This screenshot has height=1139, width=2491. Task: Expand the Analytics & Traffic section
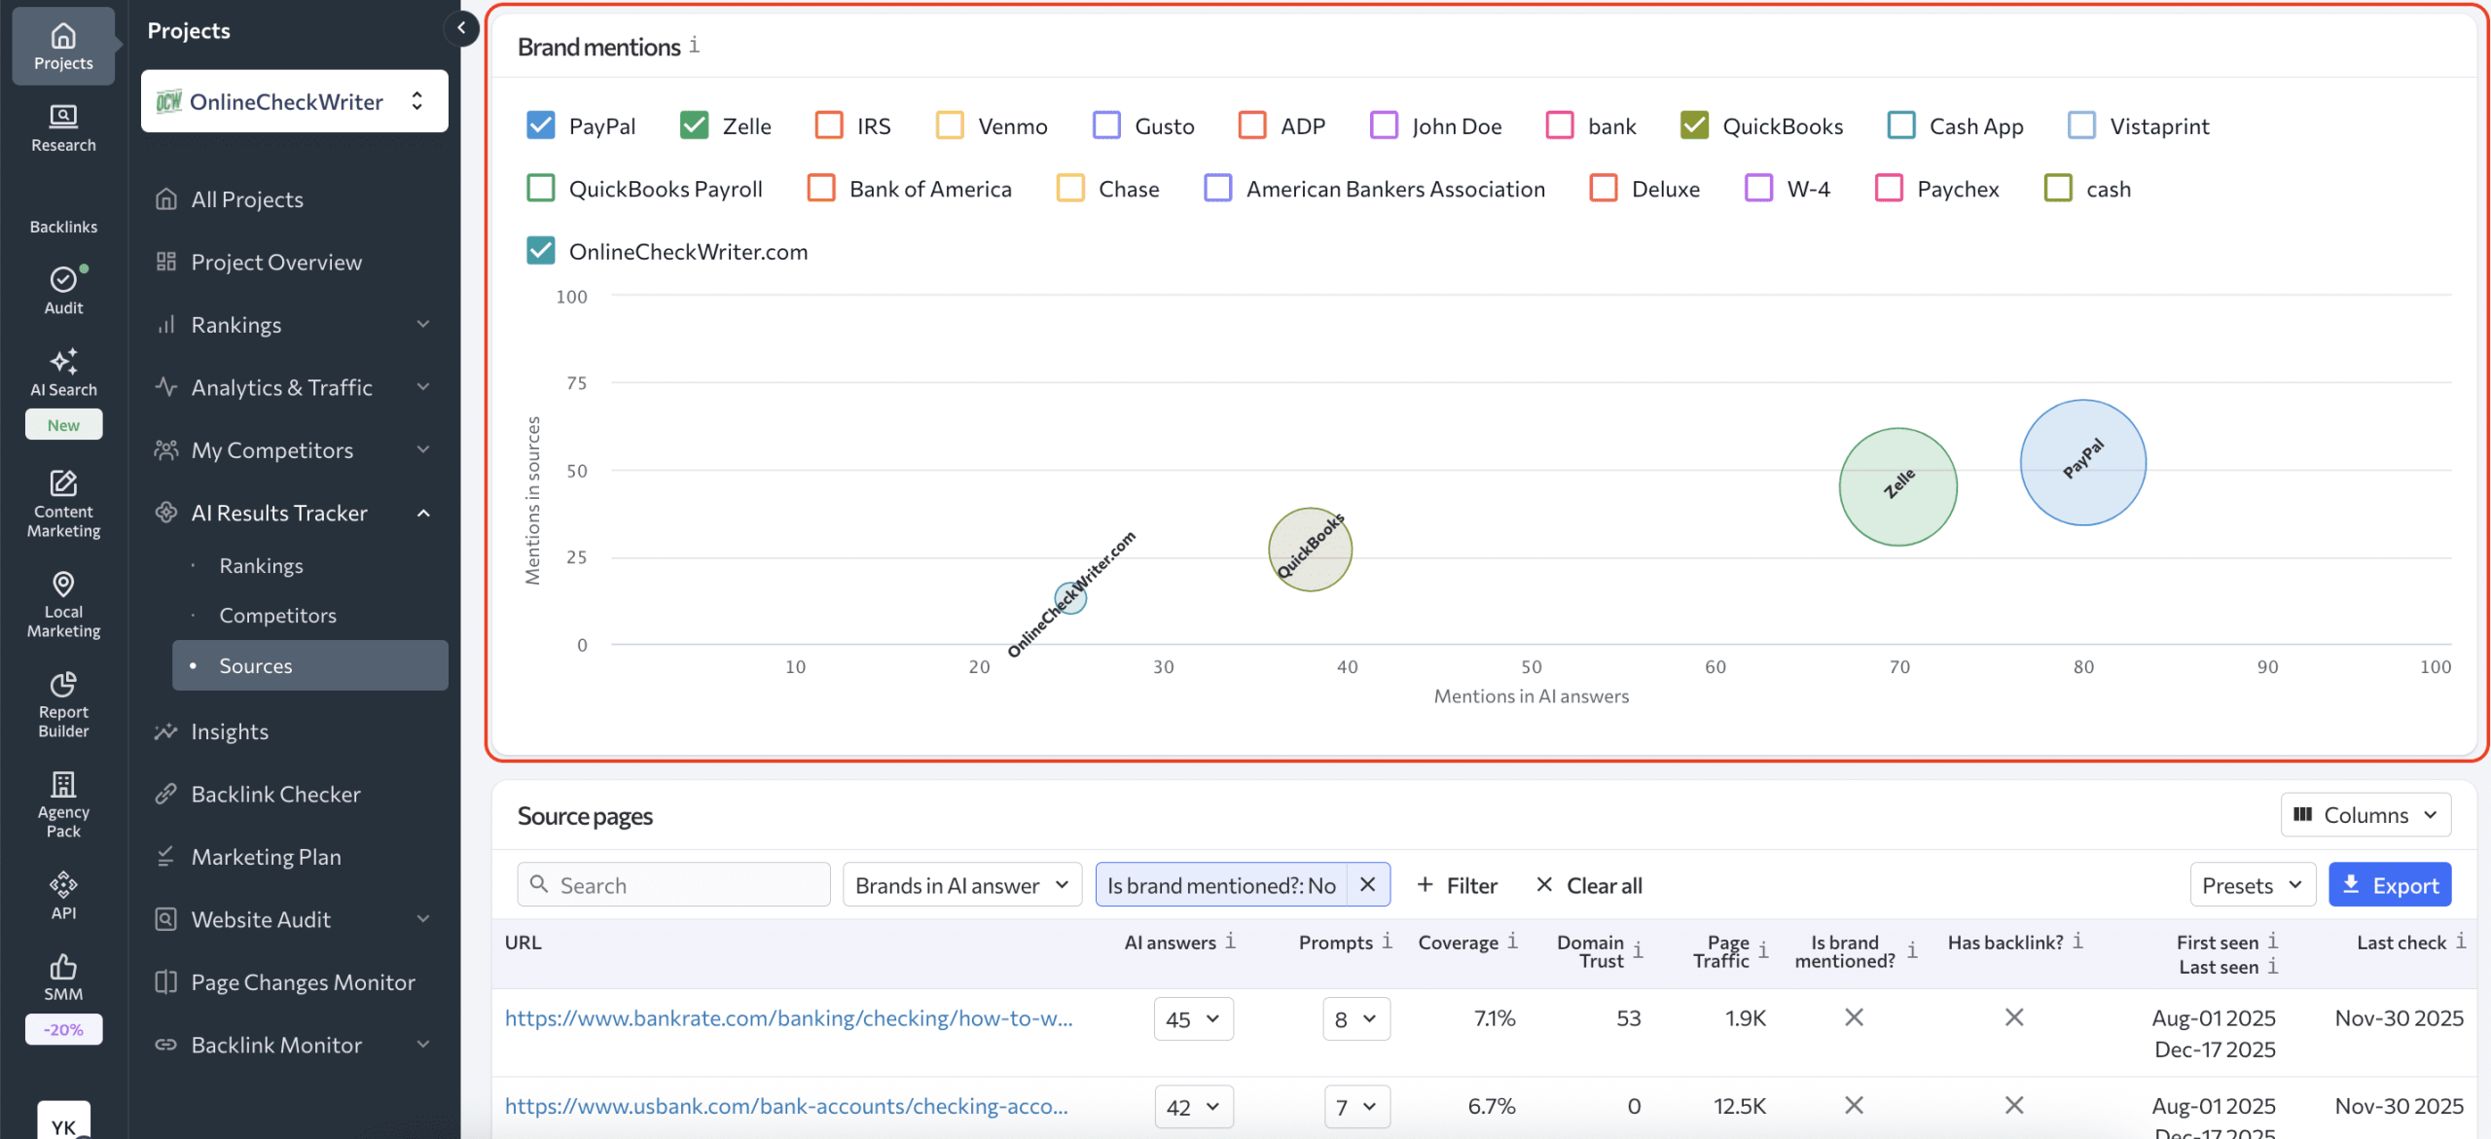click(281, 386)
